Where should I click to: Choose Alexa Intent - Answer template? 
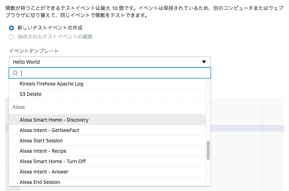point(107,172)
